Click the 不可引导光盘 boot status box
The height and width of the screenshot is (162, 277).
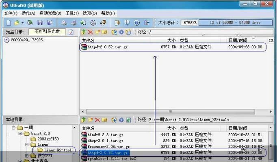(x=47, y=32)
